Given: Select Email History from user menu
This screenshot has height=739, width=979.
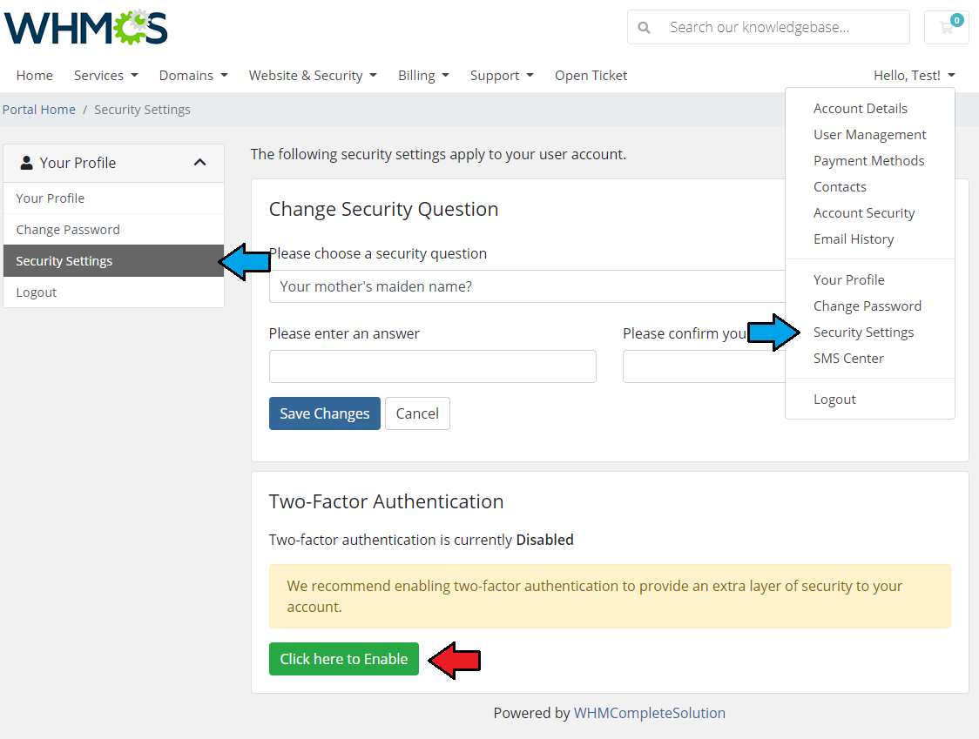Looking at the screenshot, I should coord(854,239).
